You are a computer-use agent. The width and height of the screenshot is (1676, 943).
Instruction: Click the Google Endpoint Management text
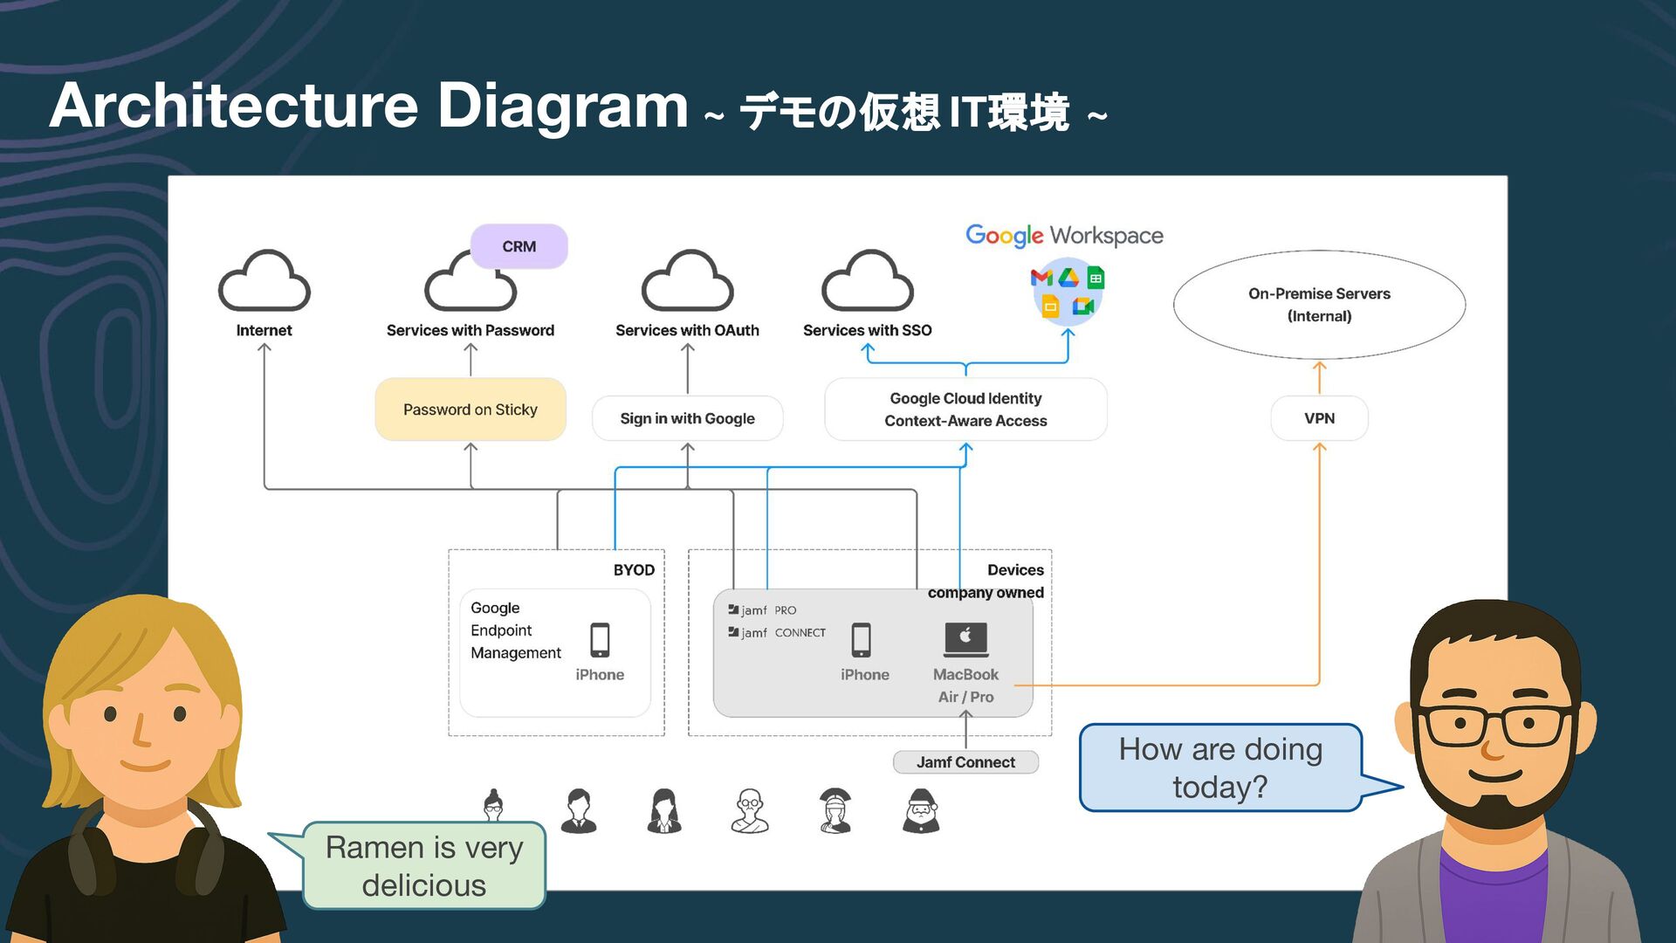pyautogui.click(x=515, y=630)
